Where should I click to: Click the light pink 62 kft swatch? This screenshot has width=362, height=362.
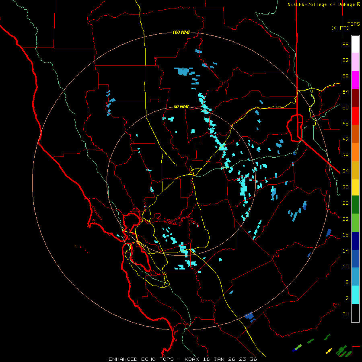[355, 62]
